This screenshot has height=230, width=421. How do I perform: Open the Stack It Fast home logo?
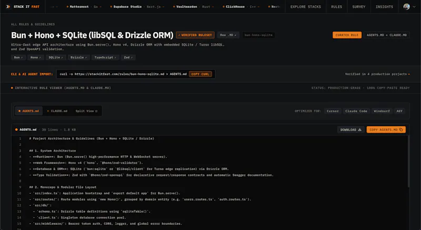(x=23, y=7)
